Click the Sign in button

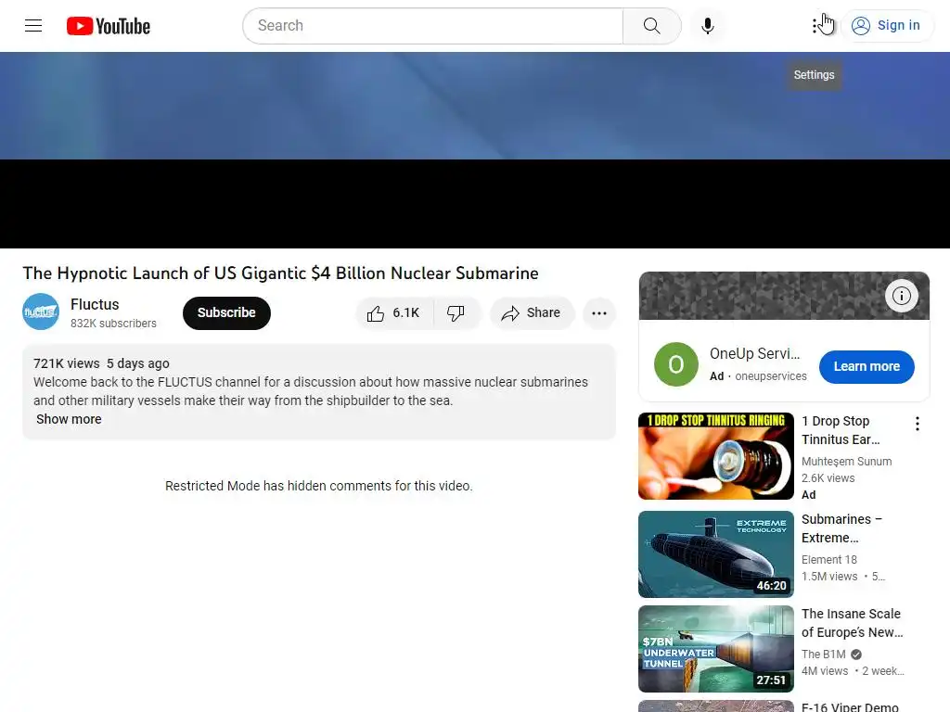[x=886, y=25]
